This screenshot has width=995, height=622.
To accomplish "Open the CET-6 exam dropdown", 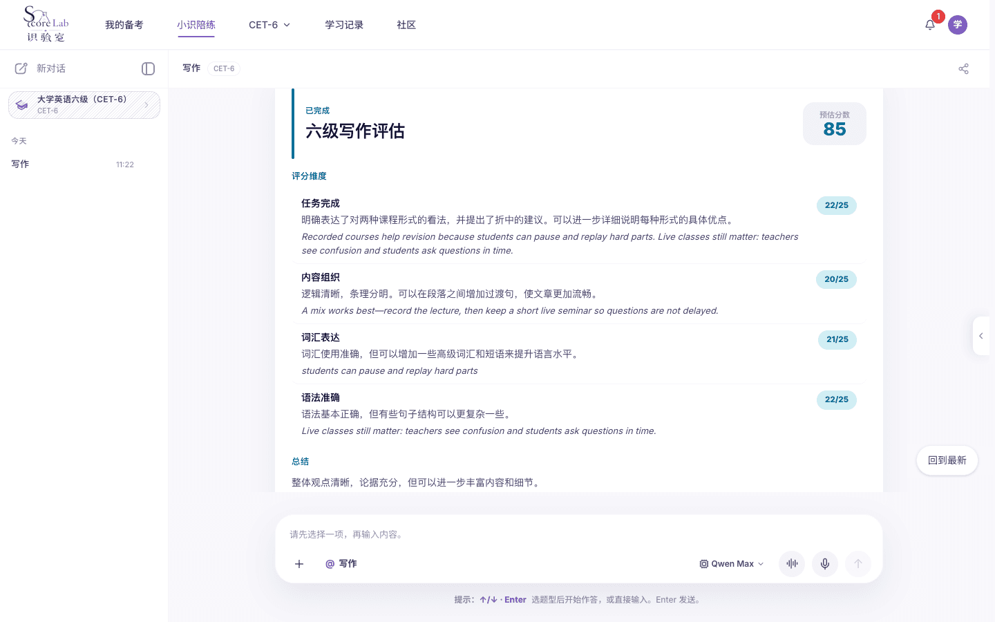I will tap(269, 25).
